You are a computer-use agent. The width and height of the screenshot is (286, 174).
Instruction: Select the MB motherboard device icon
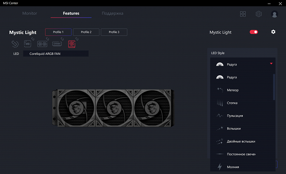27,44
